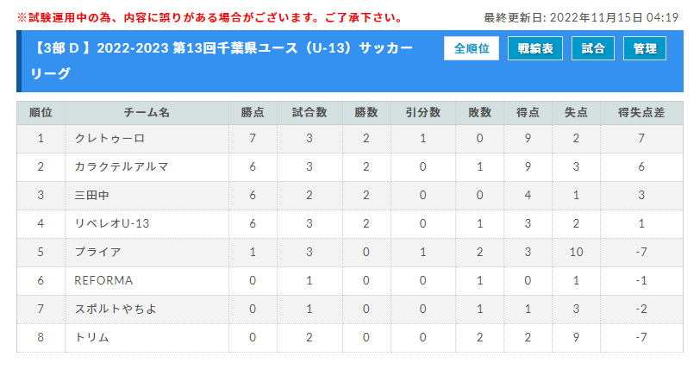Select the クレトゥーロ team name
Image resolution: width=700 pixels, height=369 pixels.
pos(109,139)
